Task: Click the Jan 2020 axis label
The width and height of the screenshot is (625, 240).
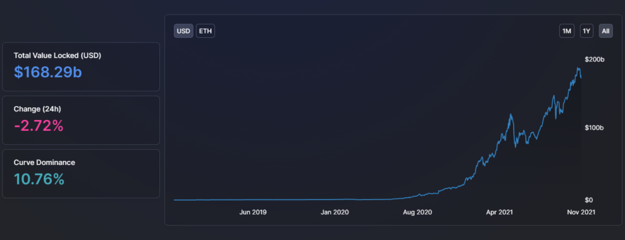Action: (335, 213)
